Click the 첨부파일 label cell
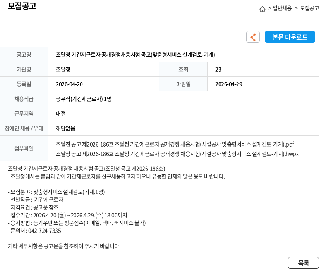The image size is (319, 269). [24, 148]
